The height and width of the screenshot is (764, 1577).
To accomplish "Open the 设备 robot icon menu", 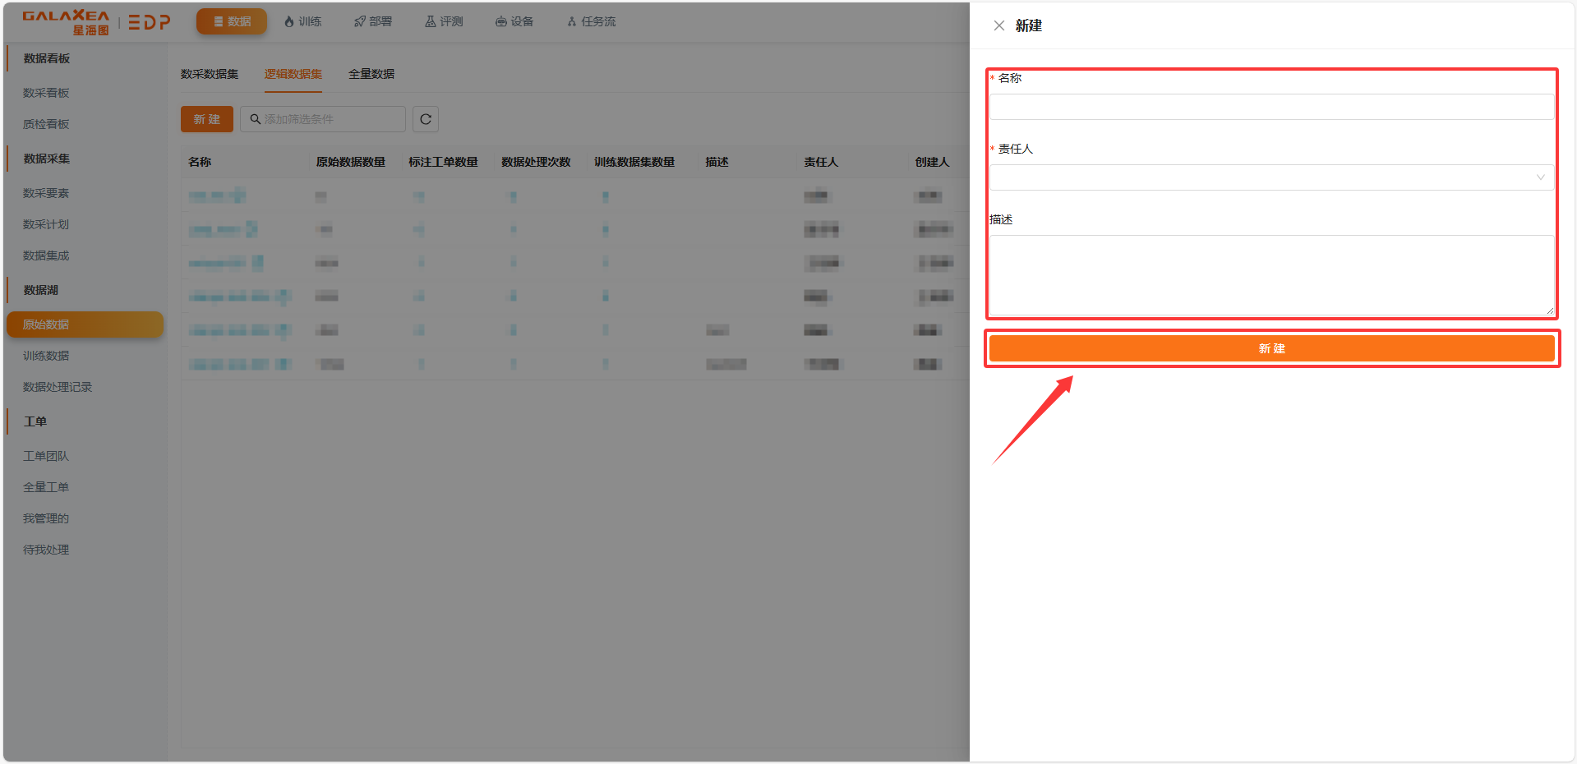I will coord(514,21).
